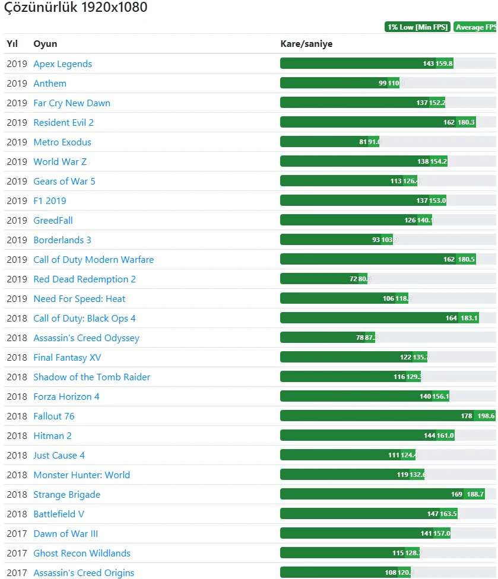Select the Fallout 76 link
This screenshot has height=579, width=498.
[54, 416]
